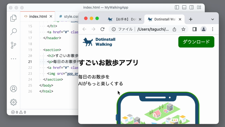This screenshot has height=127, width=225.
Task: Minimize the browser window with yellow button
Action: coord(91,18)
